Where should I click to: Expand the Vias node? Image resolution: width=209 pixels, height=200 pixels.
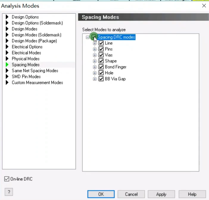(x=95, y=55)
